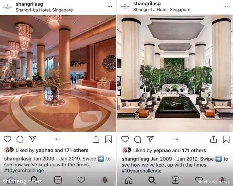
Task: Open comments on the right post
Action: pos(138,139)
